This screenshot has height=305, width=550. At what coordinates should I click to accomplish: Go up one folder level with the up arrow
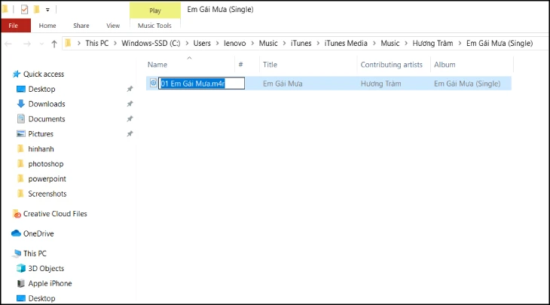point(53,44)
